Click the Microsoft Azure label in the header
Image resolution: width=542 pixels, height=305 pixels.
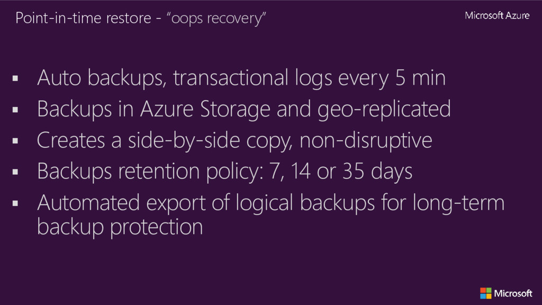tap(497, 15)
